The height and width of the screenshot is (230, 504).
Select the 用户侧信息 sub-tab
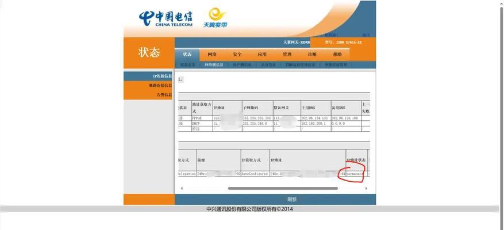point(242,64)
